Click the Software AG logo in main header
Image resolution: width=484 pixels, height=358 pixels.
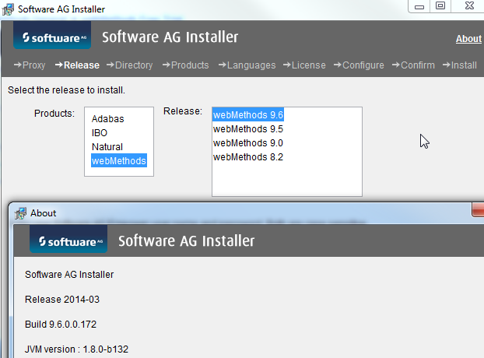pyautogui.click(x=52, y=35)
